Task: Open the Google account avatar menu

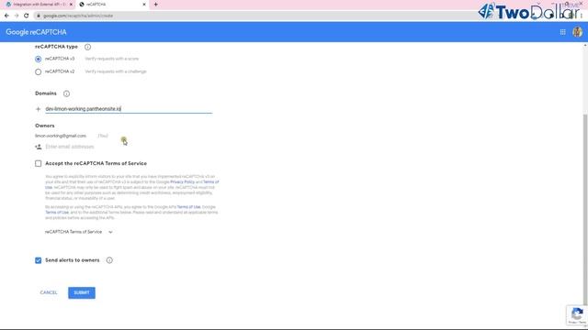Action: point(577,32)
